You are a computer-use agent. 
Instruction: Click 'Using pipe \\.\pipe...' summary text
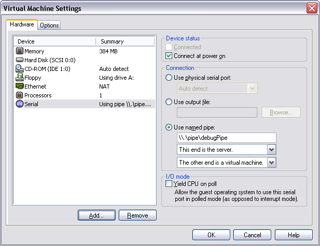125,104
